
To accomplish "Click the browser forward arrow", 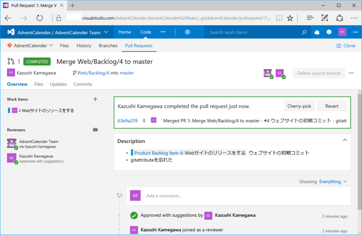I will click(24, 18).
